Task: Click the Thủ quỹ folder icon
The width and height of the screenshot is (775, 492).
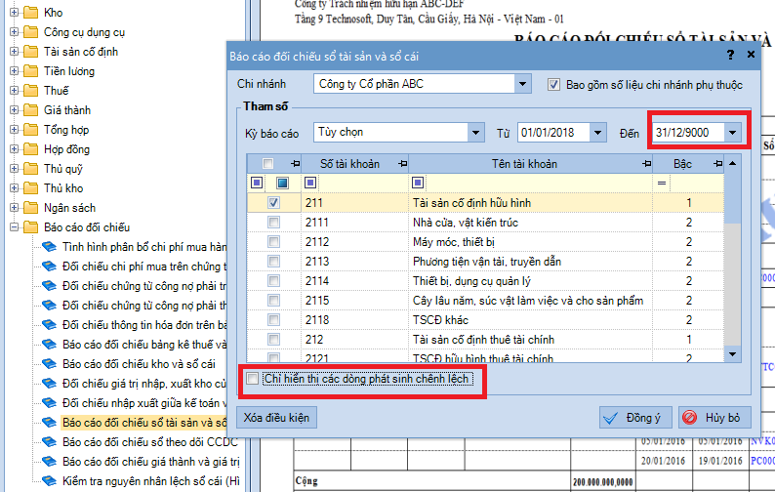Action: [30, 169]
